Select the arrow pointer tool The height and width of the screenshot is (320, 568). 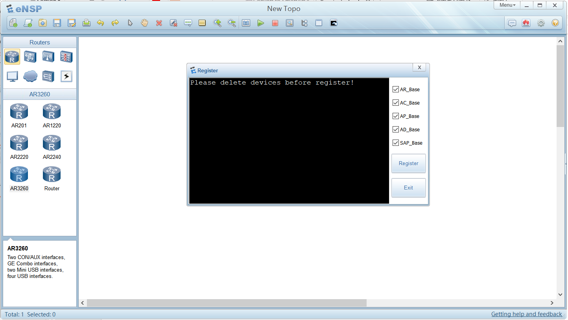[x=130, y=23]
